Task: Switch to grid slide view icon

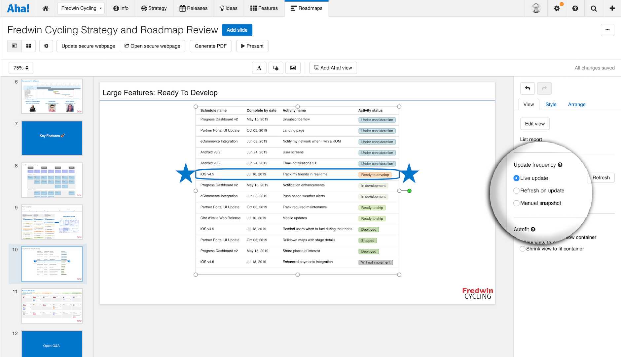Action: coord(29,46)
